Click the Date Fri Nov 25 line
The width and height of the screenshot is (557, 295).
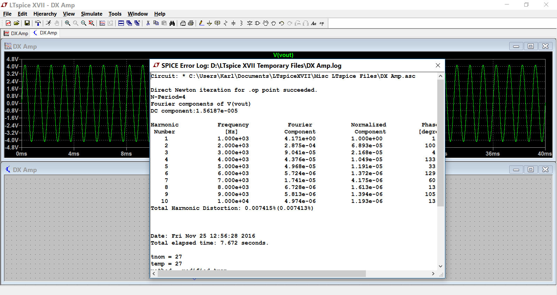pyautogui.click(x=203, y=236)
